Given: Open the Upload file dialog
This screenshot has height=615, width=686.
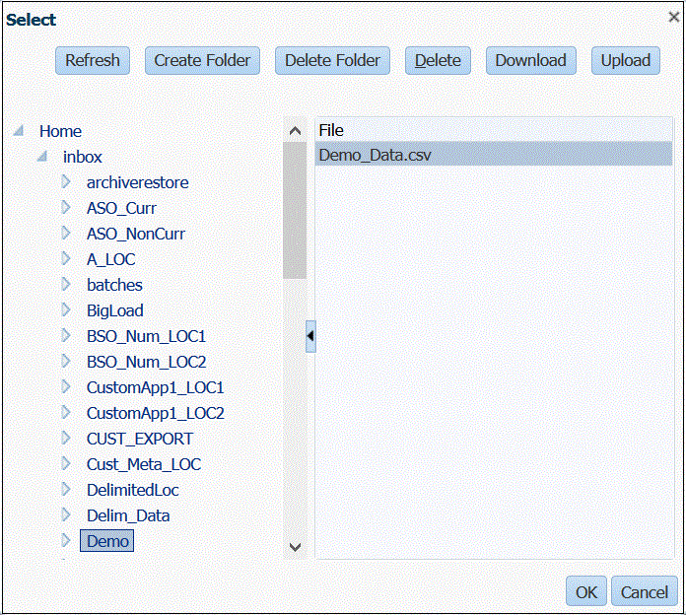Looking at the screenshot, I should click(x=626, y=60).
